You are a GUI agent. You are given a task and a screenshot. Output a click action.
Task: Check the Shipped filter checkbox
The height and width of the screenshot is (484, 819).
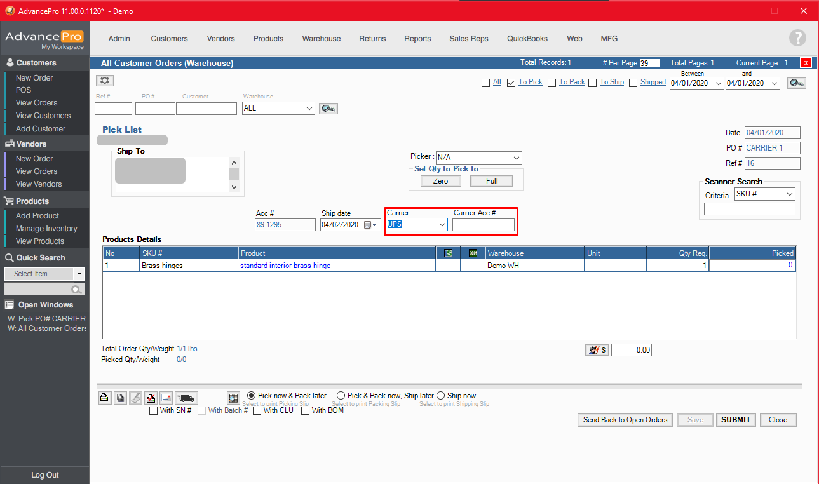(633, 83)
